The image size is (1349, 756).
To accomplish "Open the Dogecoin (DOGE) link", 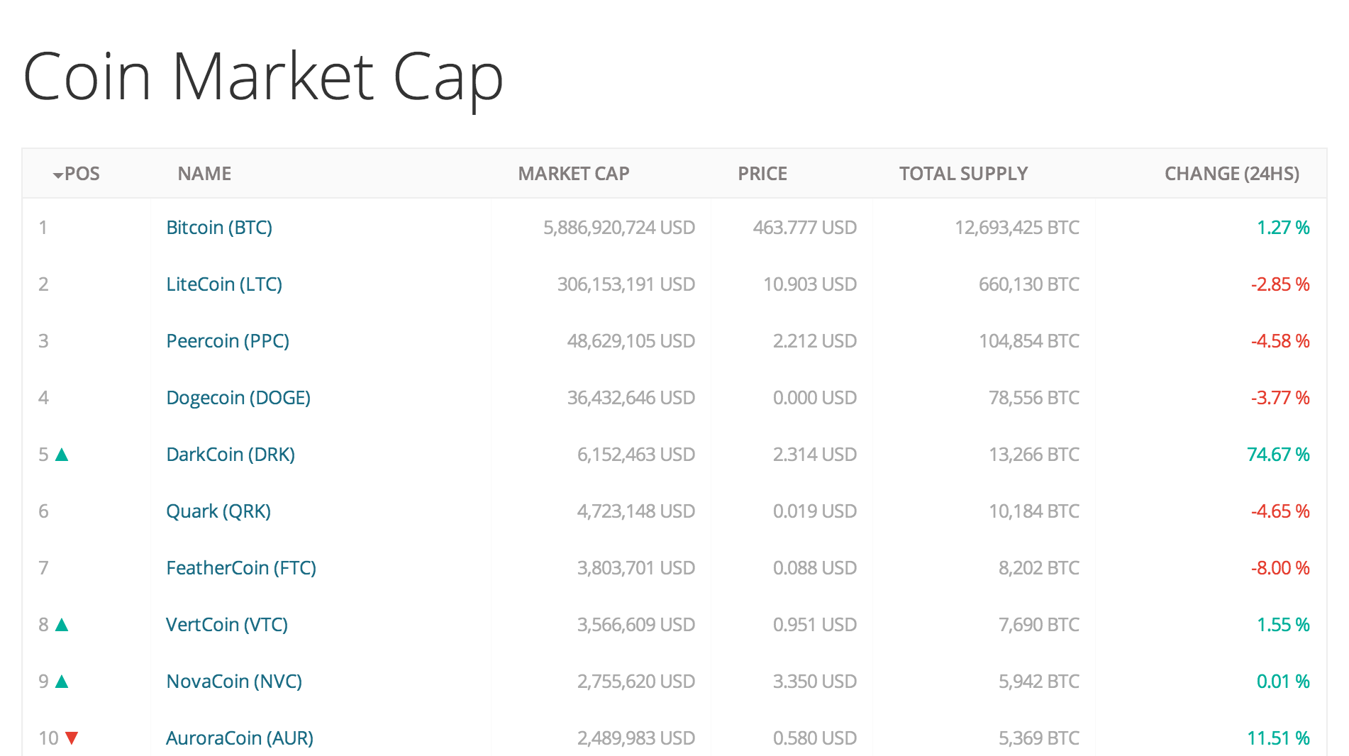I will coord(238,398).
